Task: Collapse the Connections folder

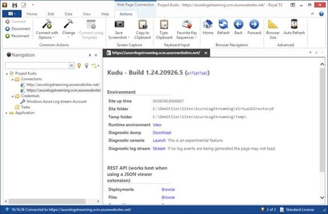Action: point(13,79)
